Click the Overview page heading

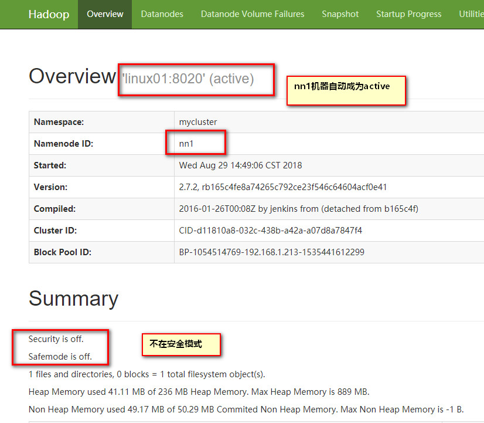(x=72, y=76)
